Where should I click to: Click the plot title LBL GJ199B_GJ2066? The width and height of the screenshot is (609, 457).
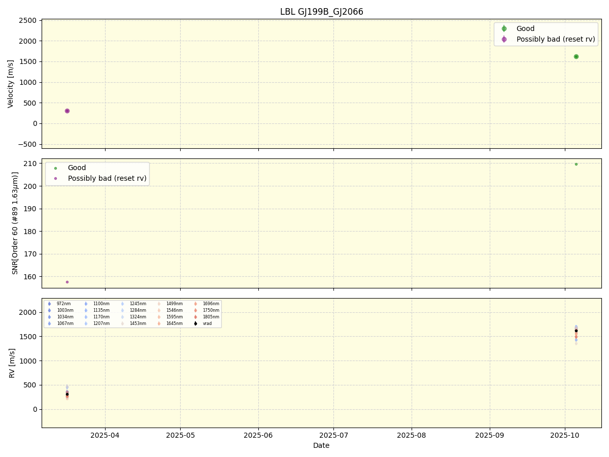[x=322, y=12]
